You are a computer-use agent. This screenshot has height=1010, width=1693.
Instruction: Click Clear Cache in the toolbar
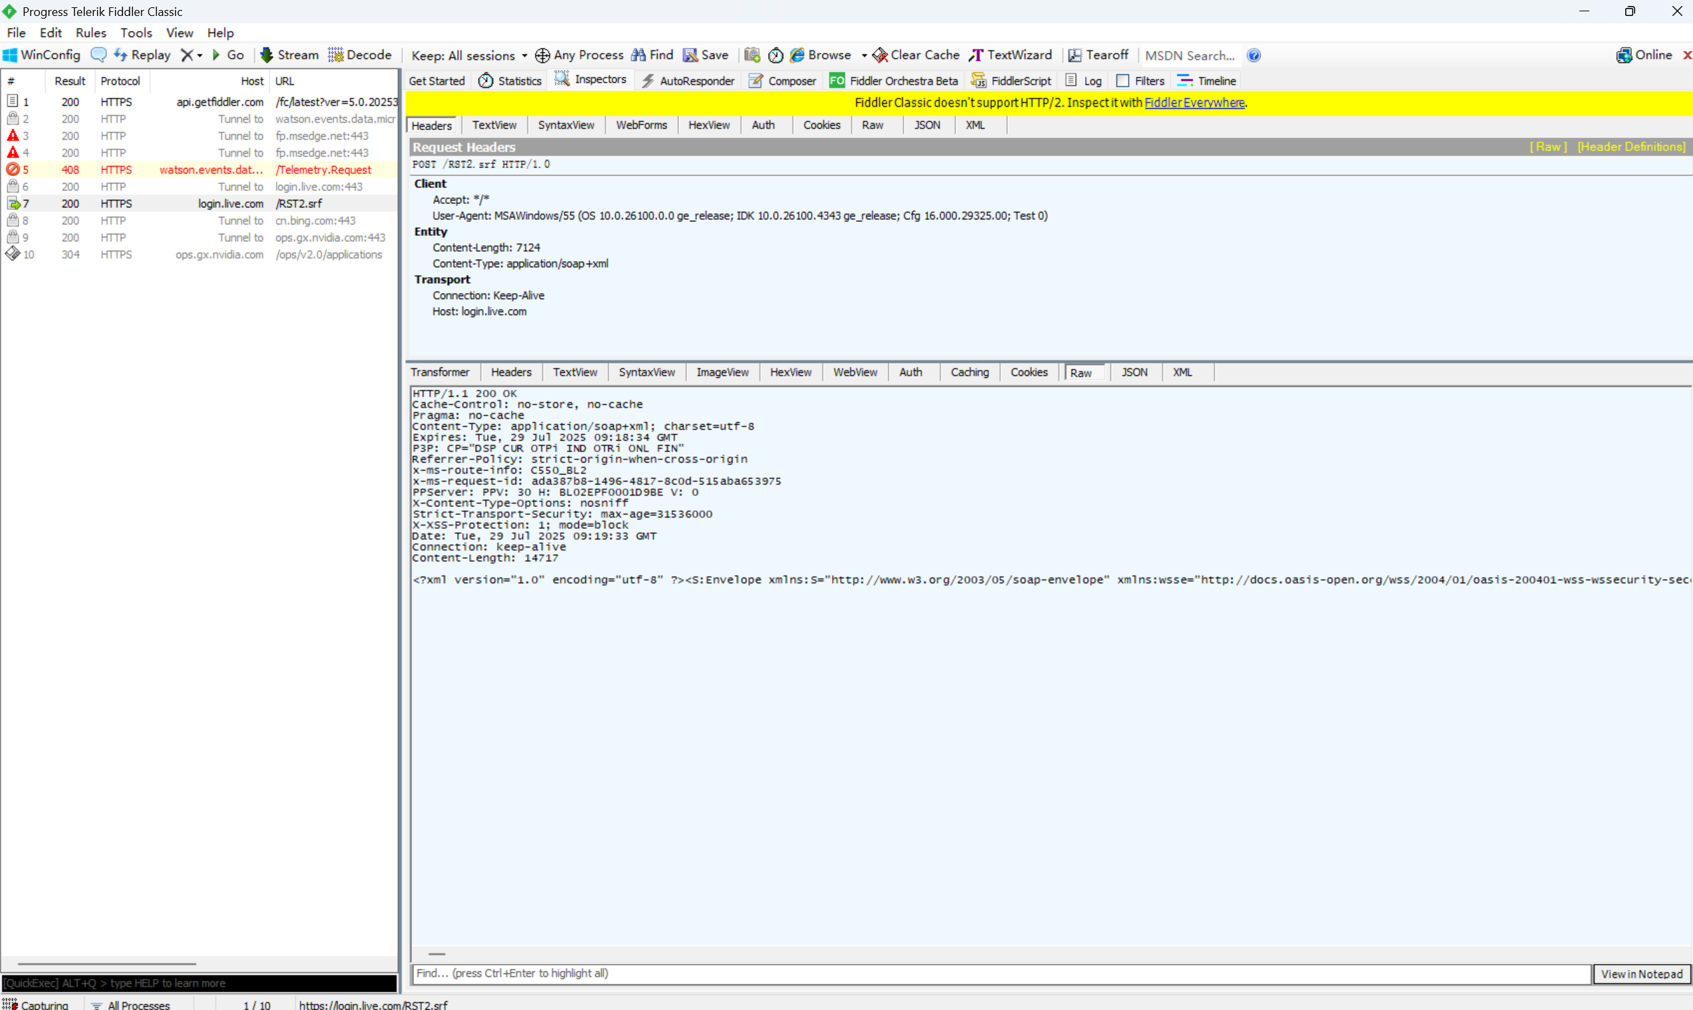[x=916, y=55]
